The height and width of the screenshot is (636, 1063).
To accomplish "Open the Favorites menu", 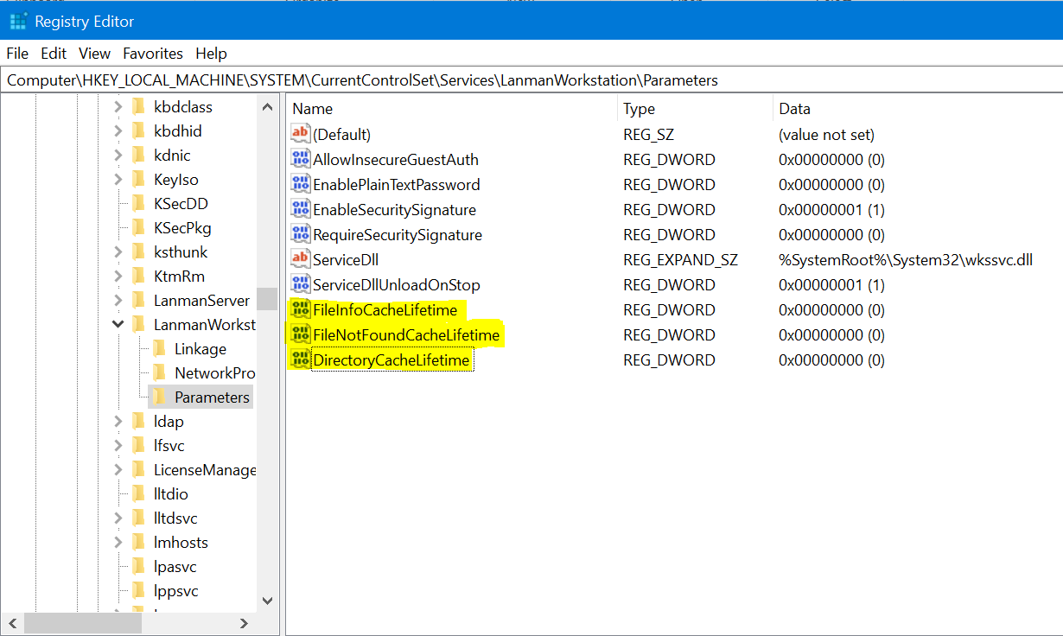I will 152,54.
